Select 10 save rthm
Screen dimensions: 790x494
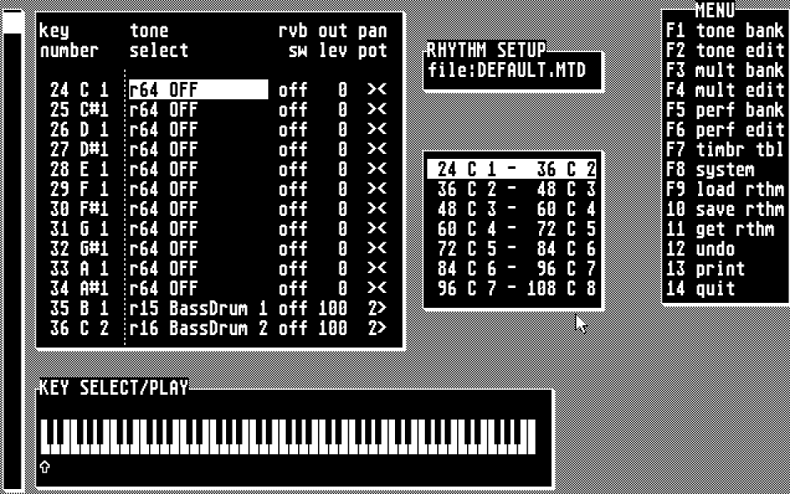[725, 209]
